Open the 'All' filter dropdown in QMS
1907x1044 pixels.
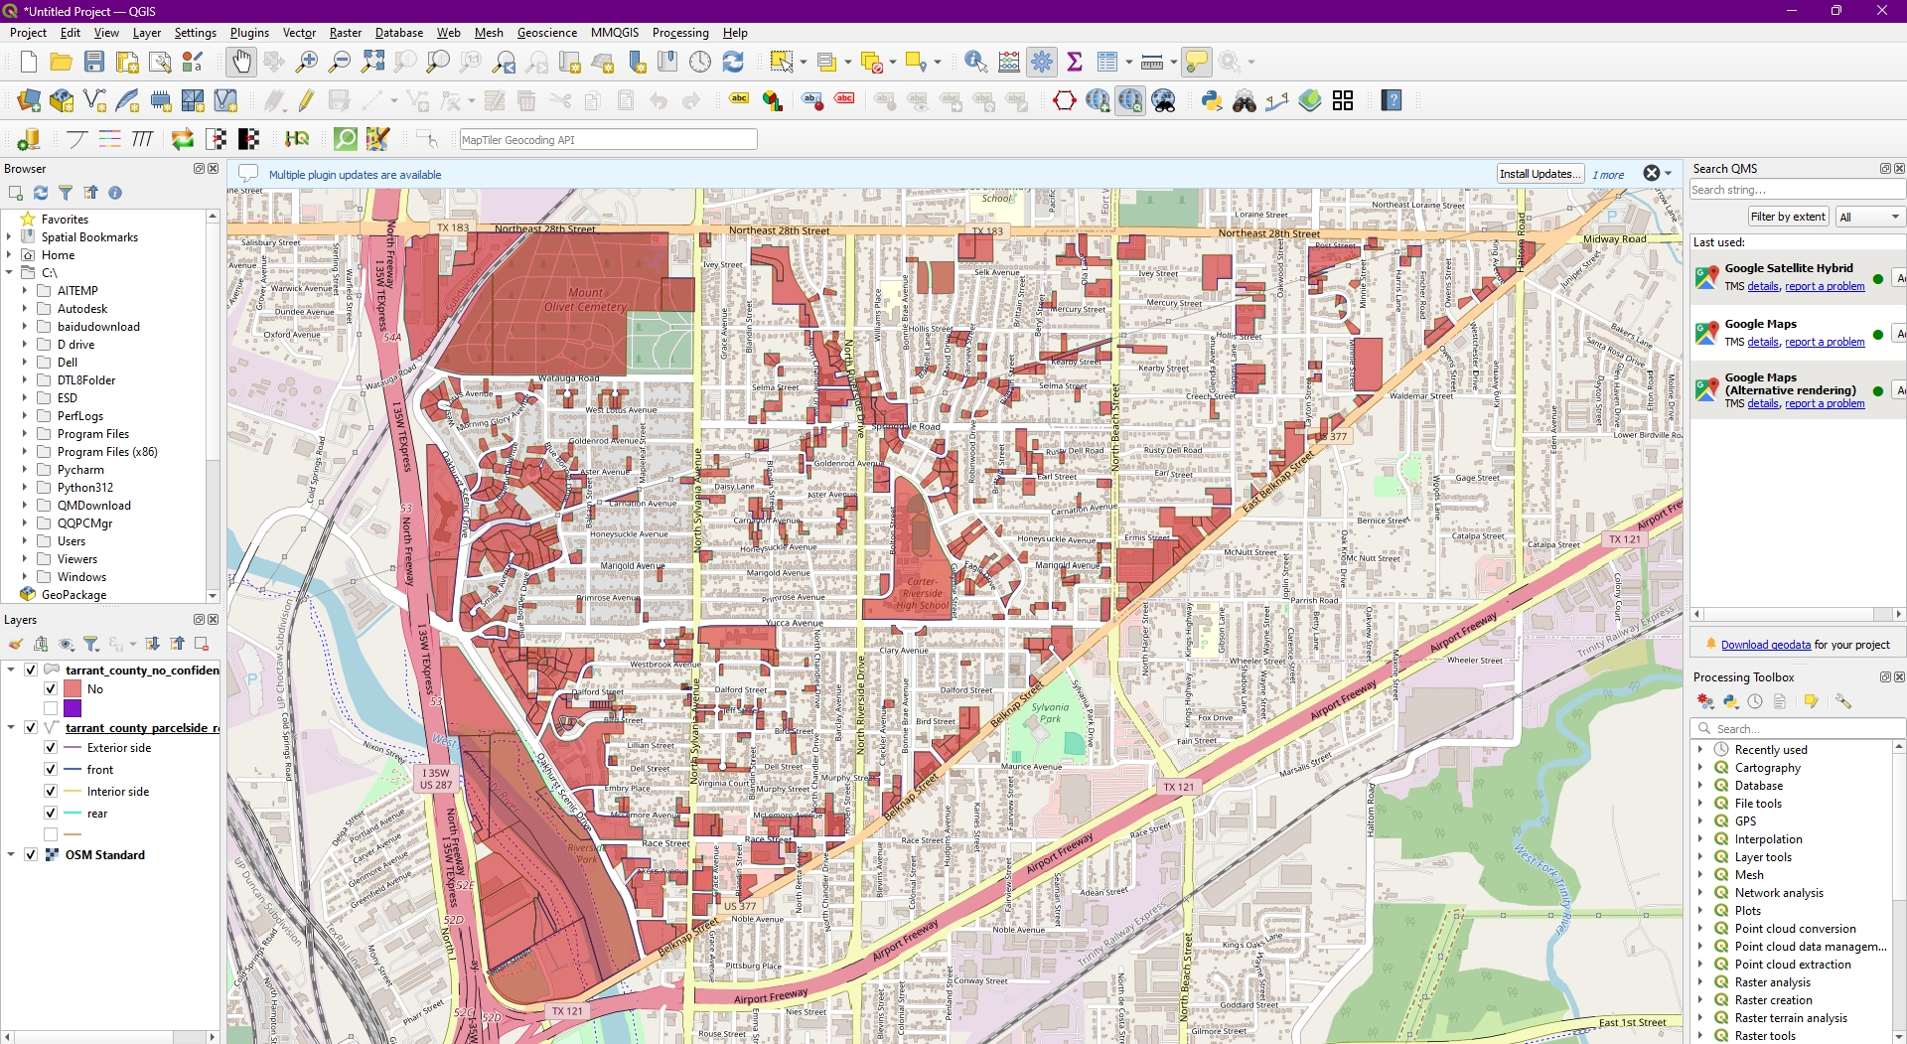click(x=1868, y=217)
